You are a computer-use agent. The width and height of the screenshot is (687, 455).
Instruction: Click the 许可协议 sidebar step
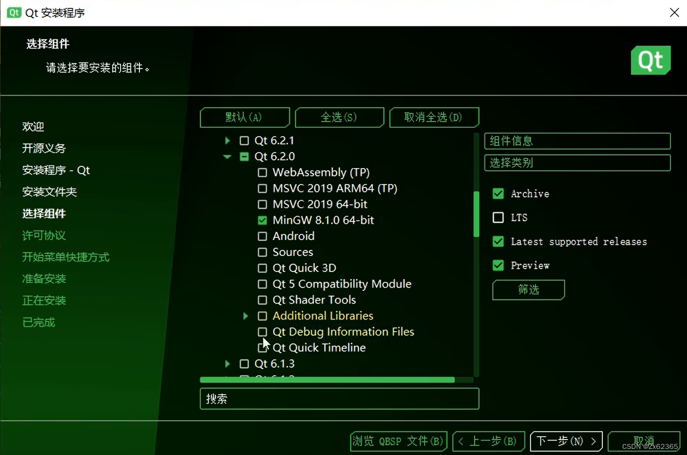(44, 236)
